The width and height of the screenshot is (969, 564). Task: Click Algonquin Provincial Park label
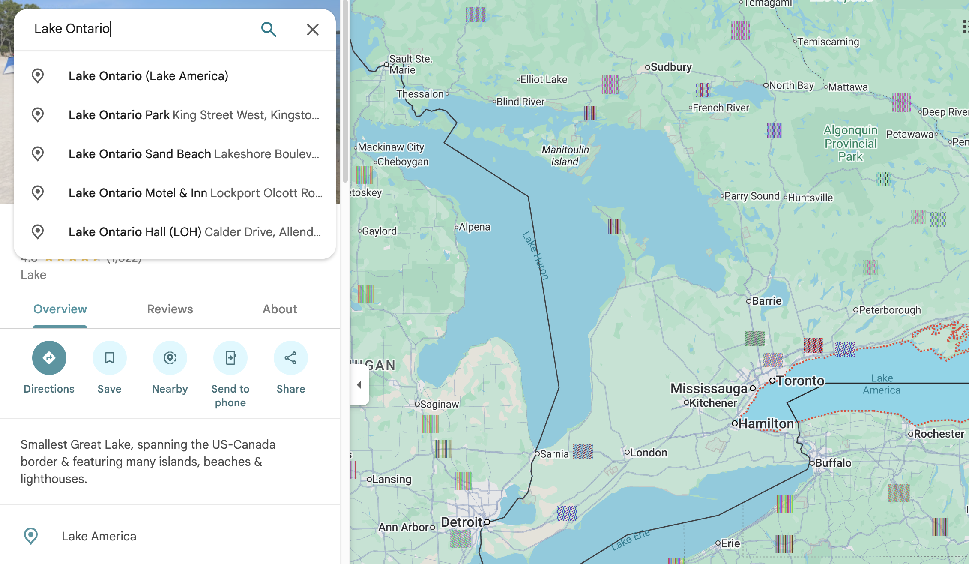coord(851,143)
